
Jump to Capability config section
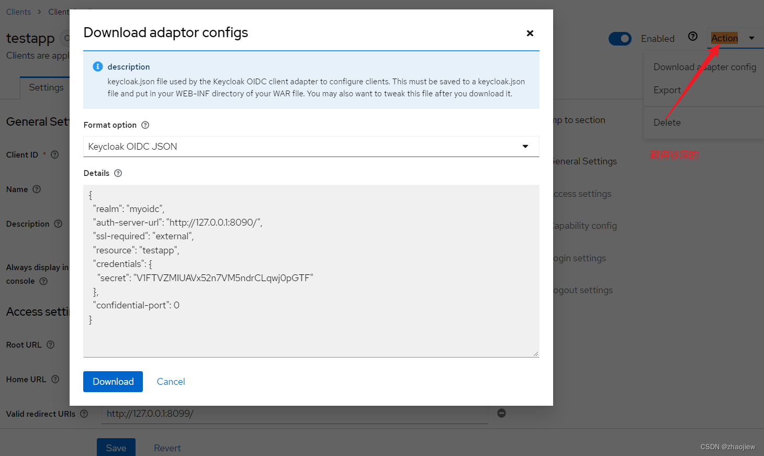pos(585,226)
